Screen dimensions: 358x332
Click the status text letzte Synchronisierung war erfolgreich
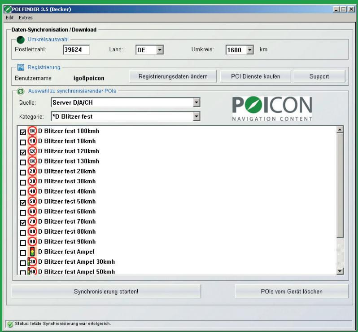click(63, 324)
